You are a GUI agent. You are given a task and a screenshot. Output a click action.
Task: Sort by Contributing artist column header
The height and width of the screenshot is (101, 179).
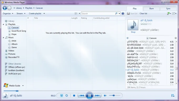(101, 18)
